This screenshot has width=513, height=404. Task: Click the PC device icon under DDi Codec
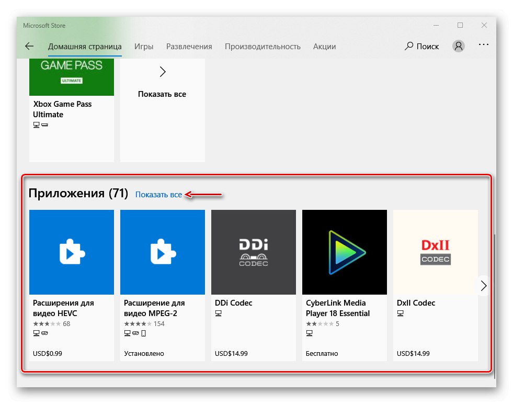point(218,313)
